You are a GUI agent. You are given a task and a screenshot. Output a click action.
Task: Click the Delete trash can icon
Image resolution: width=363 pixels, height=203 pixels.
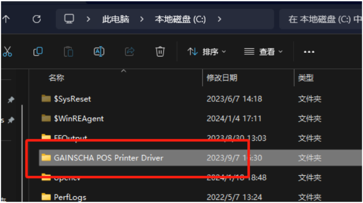[x=160, y=52]
